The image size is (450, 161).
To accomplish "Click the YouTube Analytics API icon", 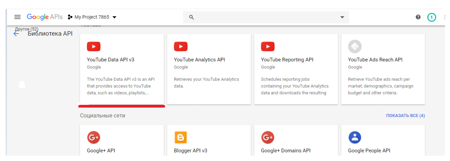I will pyautogui.click(x=181, y=47).
